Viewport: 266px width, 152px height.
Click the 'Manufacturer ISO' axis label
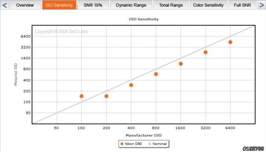coord(143,135)
